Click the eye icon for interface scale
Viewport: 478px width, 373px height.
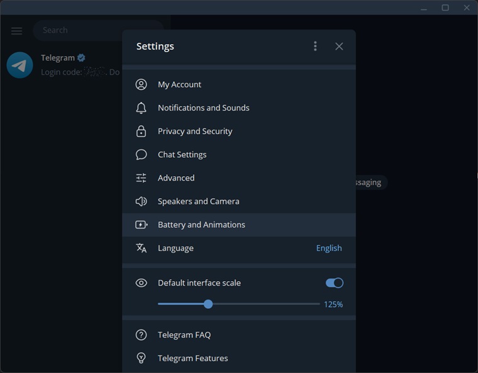pyautogui.click(x=141, y=283)
